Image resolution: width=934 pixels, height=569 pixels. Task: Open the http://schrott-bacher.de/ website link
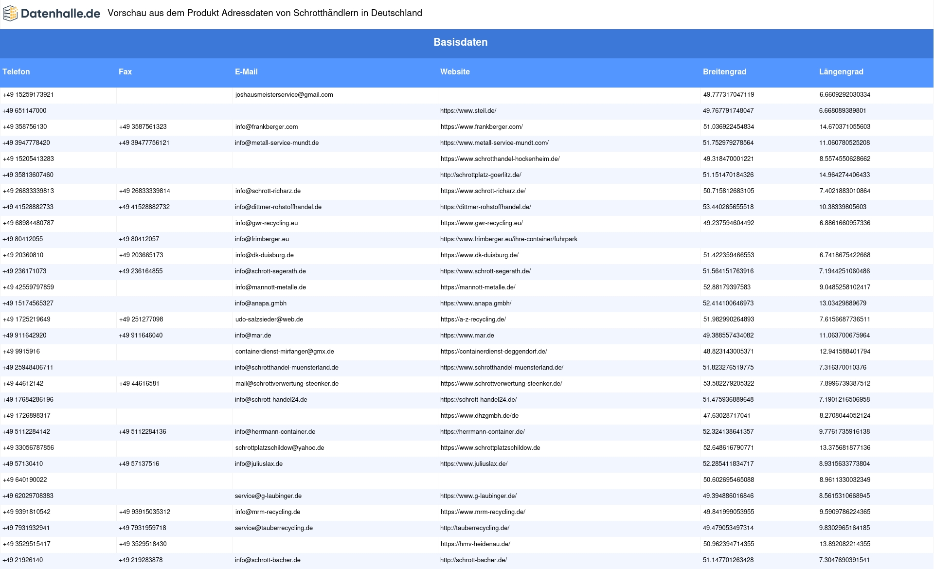473,560
